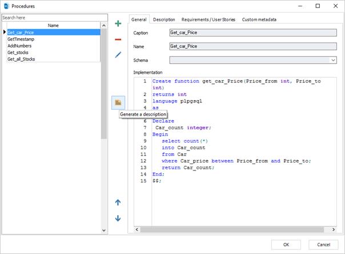Click the 'Begin' keyword in the code
The image size is (345, 254).
tap(160, 134)
